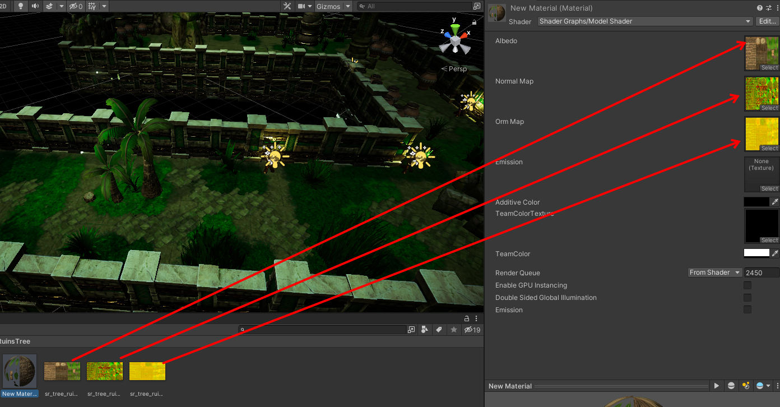Toggle hidden packages count 19 in Project
Viewport: 780px width, 407px height.
tap(472, 330)
